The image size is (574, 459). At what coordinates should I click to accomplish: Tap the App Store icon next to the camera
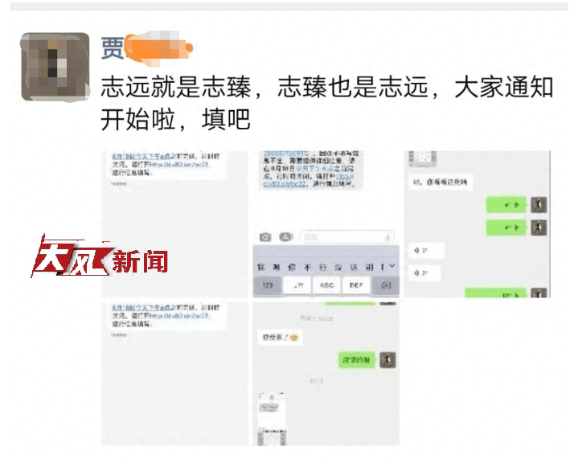point(286,237)
